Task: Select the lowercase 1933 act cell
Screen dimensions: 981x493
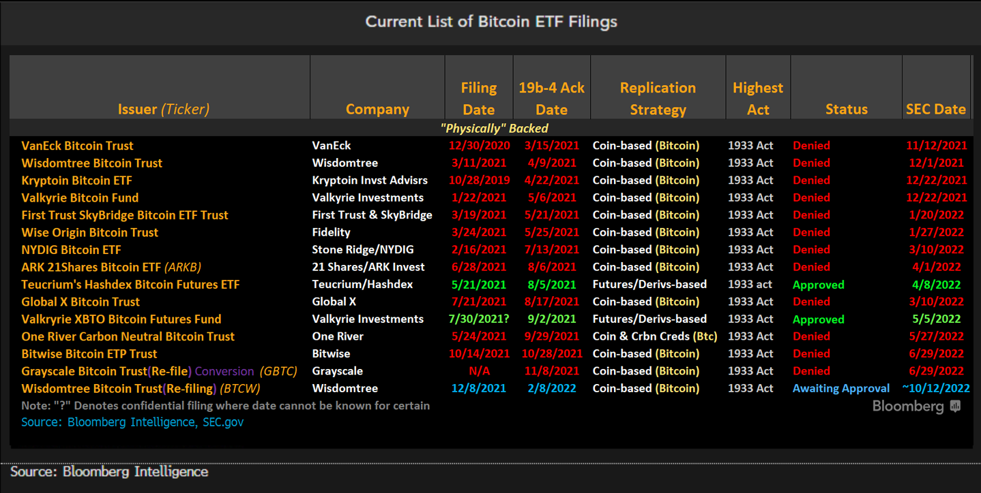Action: pos(750,285)
